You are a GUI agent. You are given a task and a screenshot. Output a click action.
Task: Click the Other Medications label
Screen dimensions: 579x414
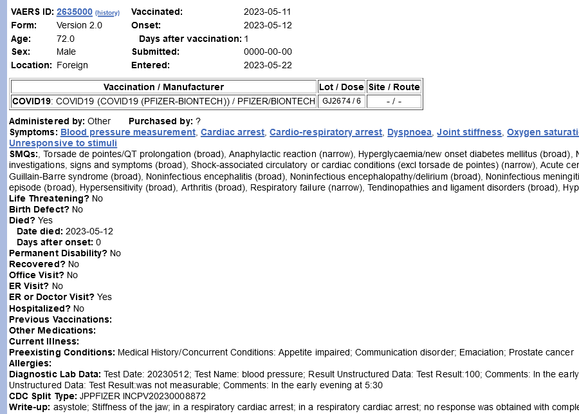click(53, 330)
